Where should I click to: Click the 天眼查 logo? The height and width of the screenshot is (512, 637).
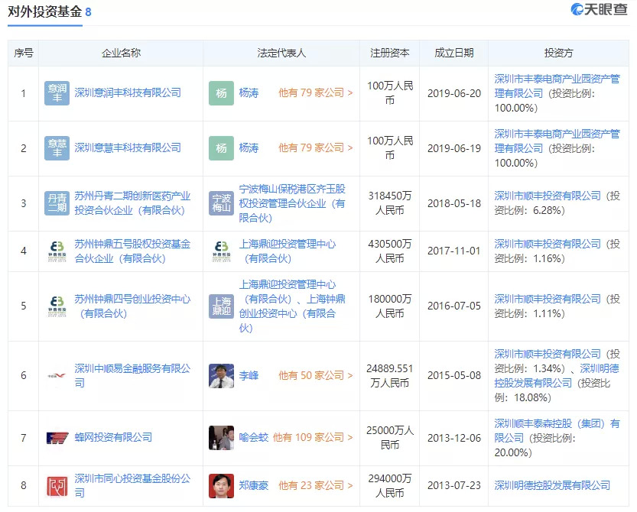tap(599, 9)
